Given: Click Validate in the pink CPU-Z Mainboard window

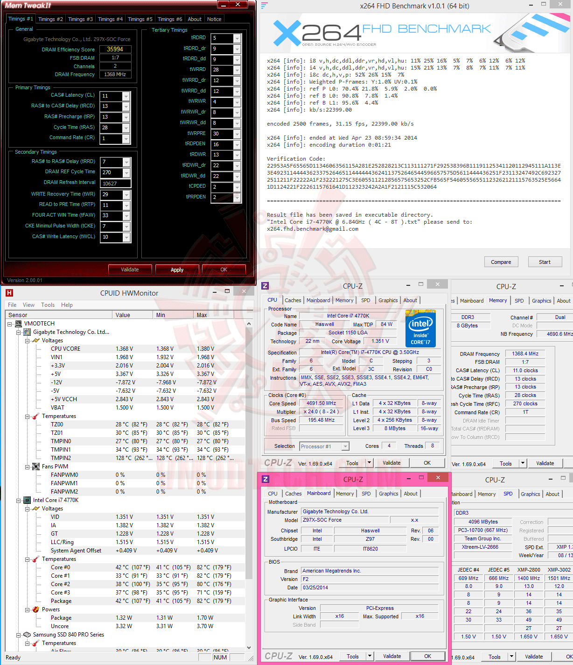Looking at the screenshot, I should pos(392,656).
